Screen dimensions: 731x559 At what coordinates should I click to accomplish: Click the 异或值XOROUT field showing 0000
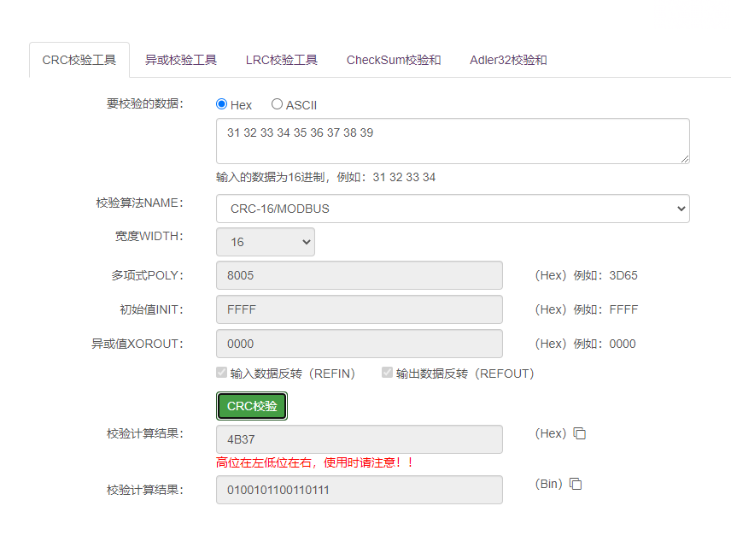tap(359, 344)
